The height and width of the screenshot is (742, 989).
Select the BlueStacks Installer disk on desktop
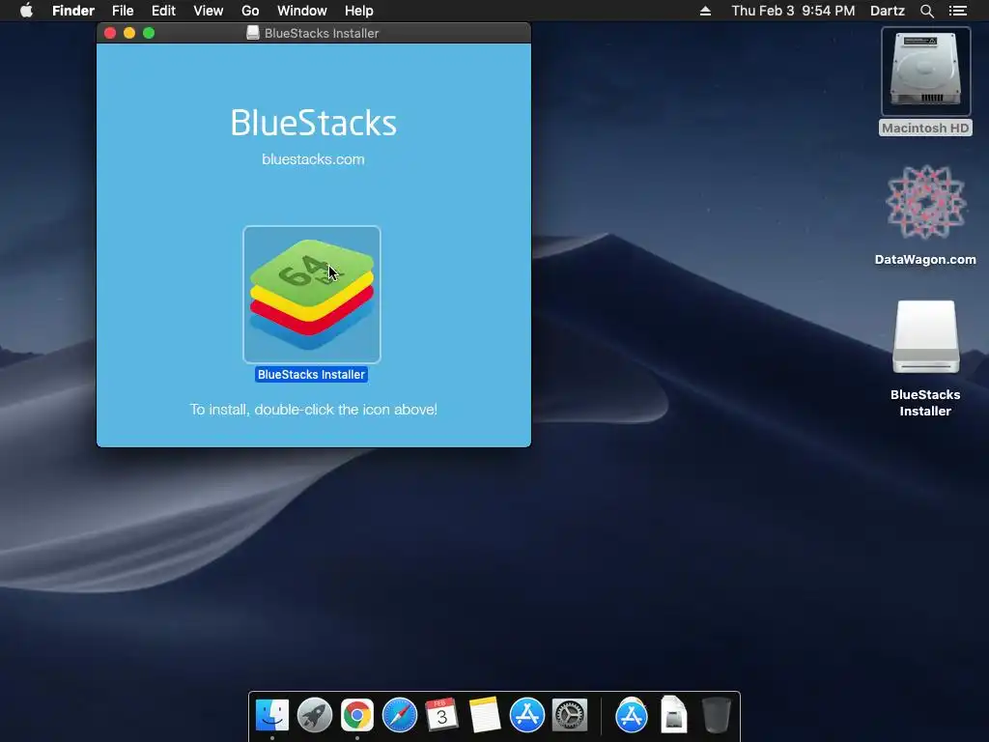pyautogui.click(x=925, y=337)
